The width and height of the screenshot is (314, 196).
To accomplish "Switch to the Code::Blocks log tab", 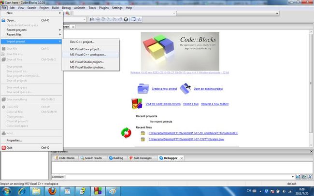I will coord(65,158).
